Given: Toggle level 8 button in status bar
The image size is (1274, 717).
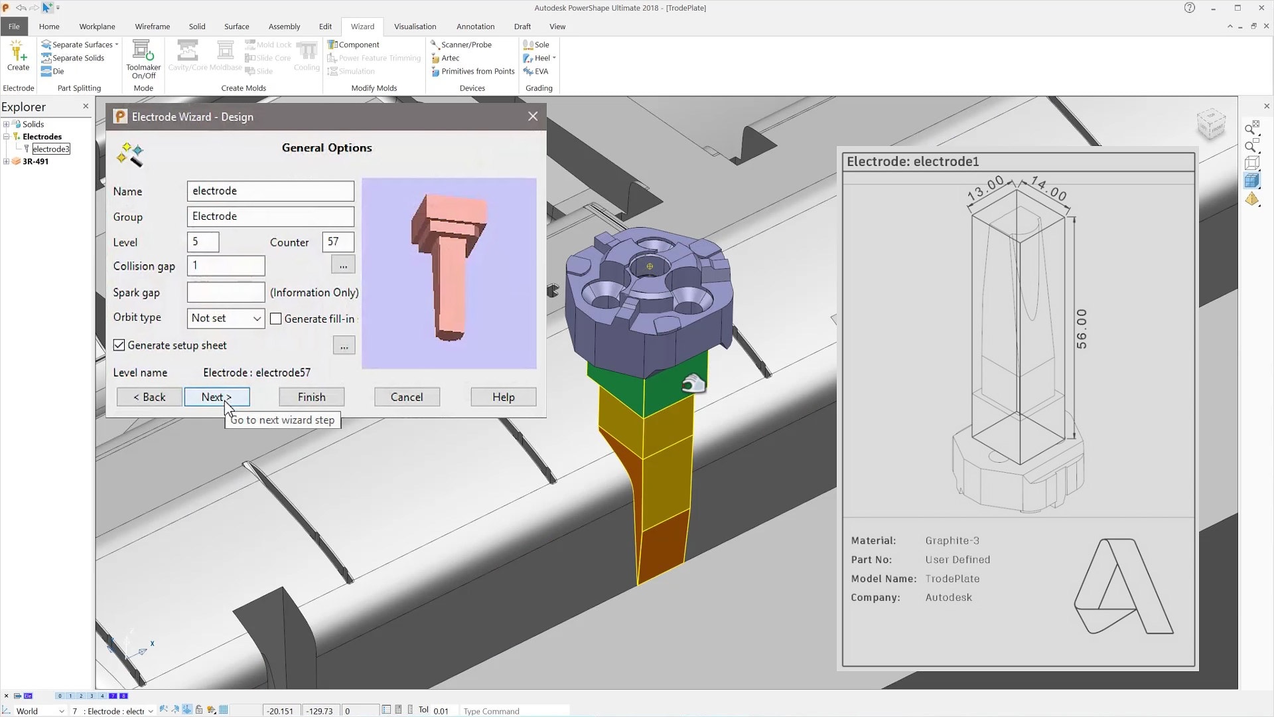Looking at the screenshot, I should 123,696.
